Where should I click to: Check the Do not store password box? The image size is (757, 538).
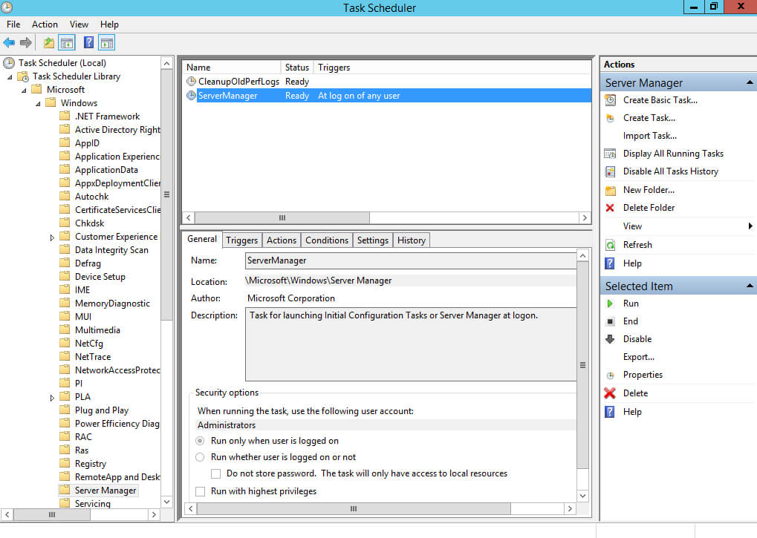[x=215, y=474]
